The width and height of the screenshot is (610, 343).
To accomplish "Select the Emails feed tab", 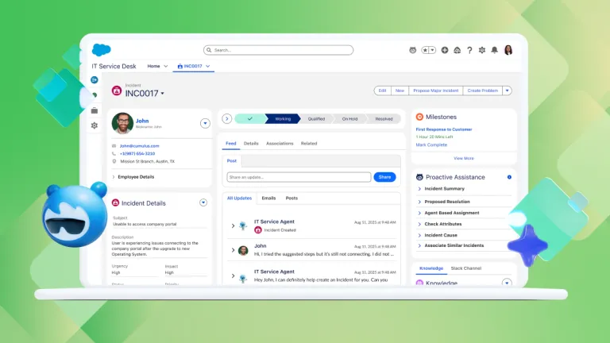I will pyautogui.click(x=268, y=198).
